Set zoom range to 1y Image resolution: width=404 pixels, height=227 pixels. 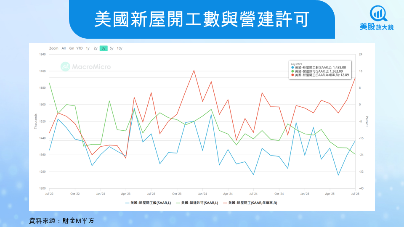(88, 48)
